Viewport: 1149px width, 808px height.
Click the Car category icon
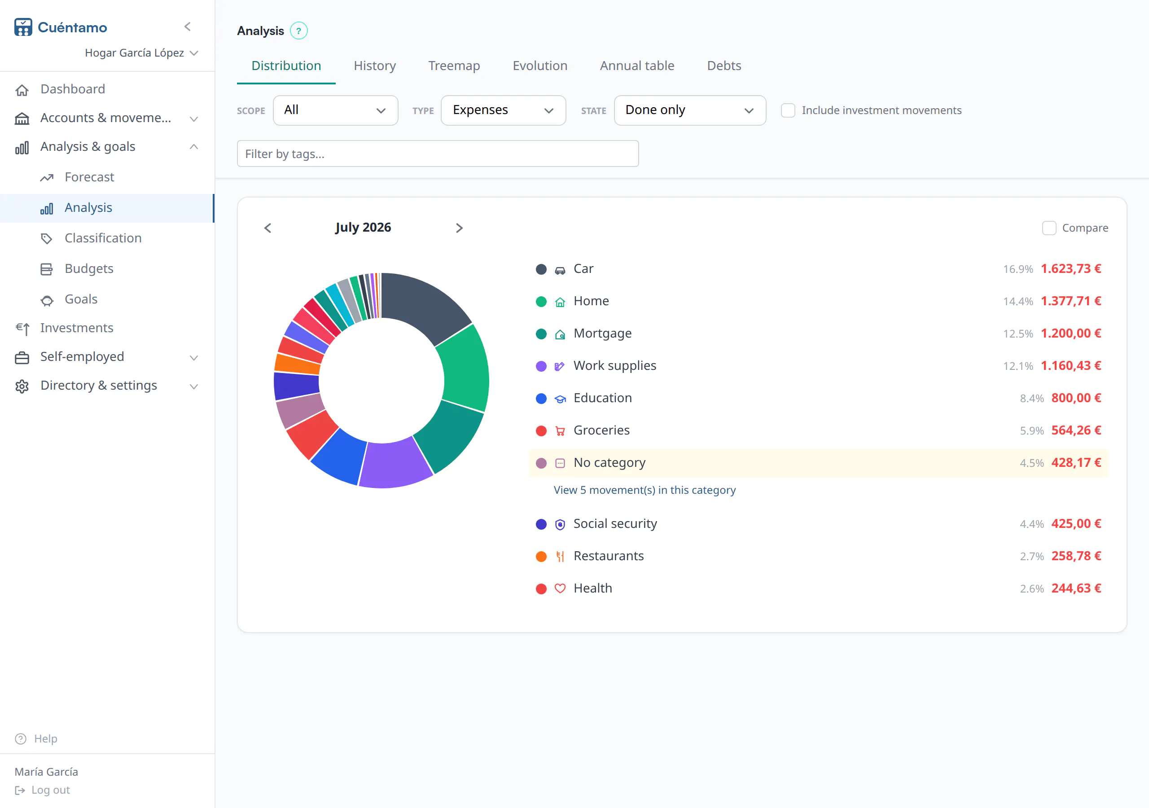(560, 270)
